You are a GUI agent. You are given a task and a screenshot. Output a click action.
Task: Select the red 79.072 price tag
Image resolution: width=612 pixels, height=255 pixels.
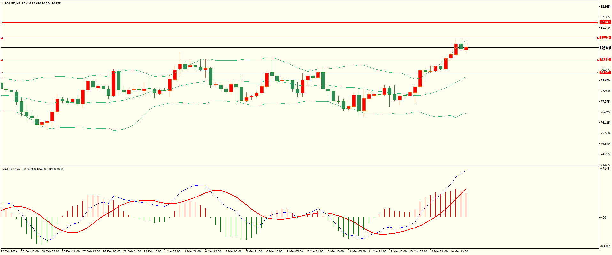[x=605, y=73]
